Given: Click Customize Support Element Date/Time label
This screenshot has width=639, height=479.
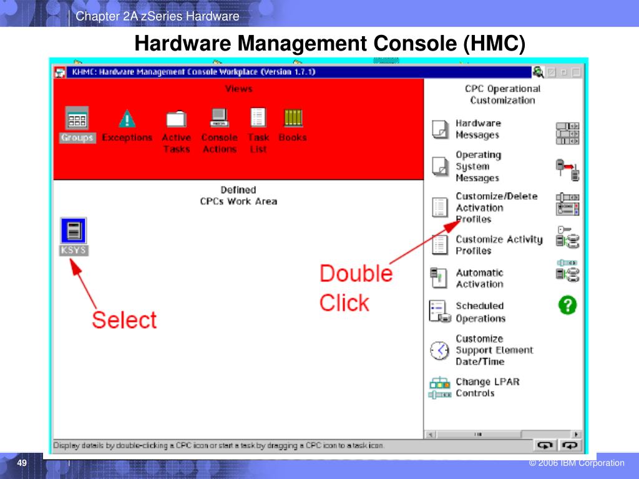Looking at the screenshot, I should (494, 350).
